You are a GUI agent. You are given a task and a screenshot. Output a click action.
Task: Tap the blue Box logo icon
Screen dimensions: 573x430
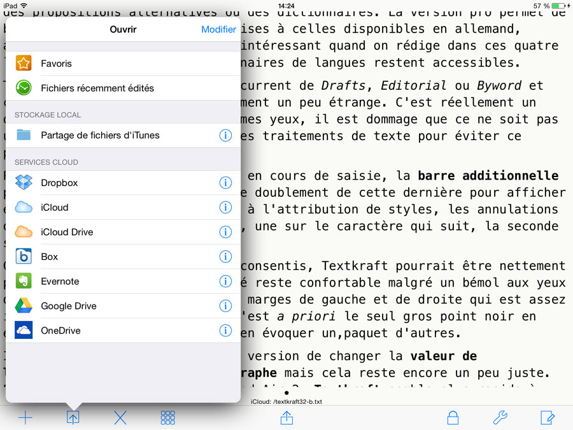tap(24, 256)
